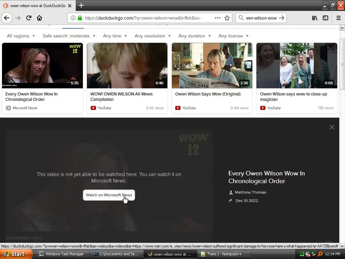Focus the owen wilson wow search field

pyautogui.click(x=261, y=18)
